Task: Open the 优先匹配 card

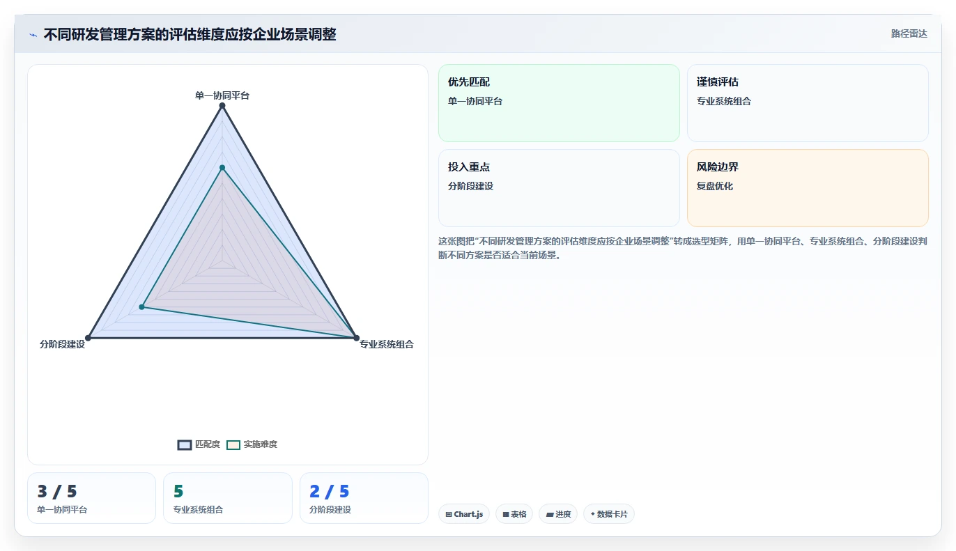Action: (x=559, y=103)
